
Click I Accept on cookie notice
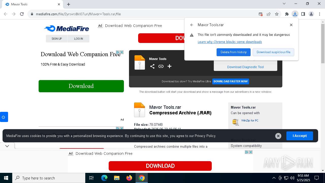300,136
